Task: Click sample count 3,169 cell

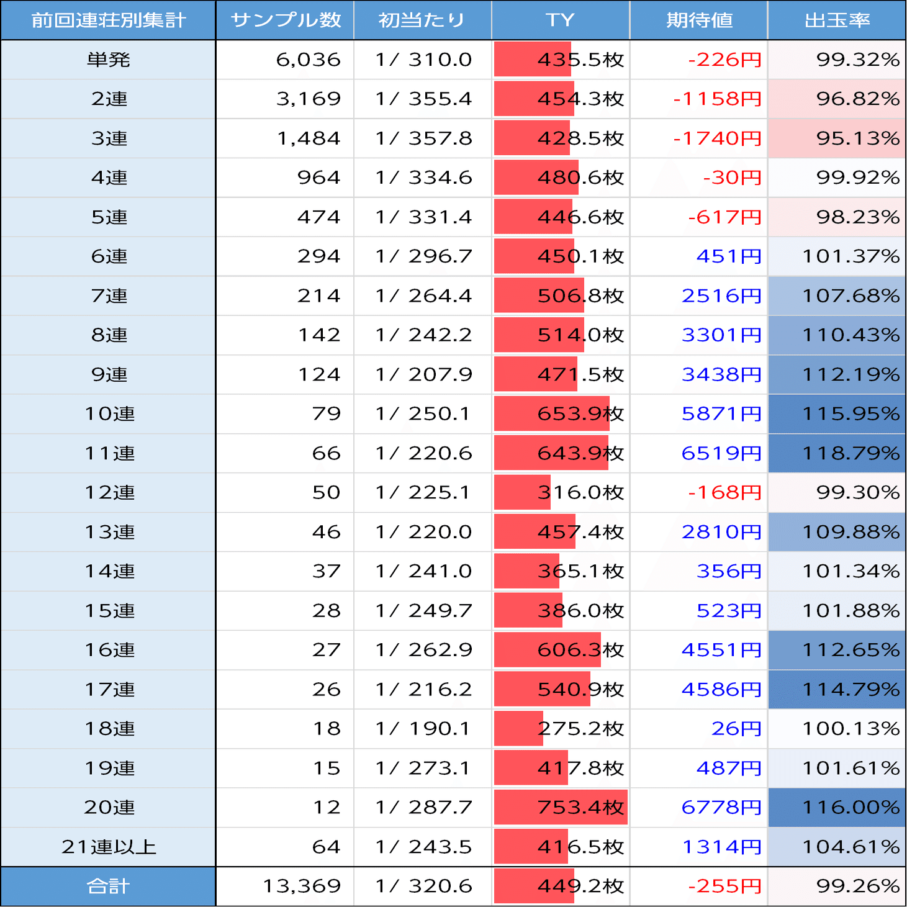Action: [x=285, y=99]
